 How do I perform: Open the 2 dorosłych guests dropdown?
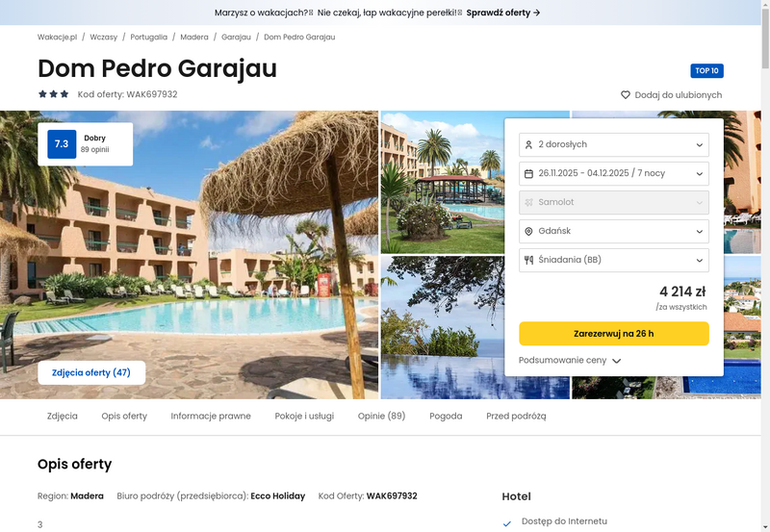[614, 144]
